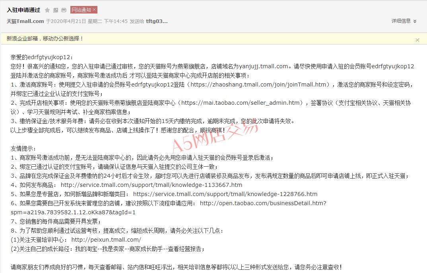
Task: Star the 入驻申请通过 email
Action: tap(47, 10)
